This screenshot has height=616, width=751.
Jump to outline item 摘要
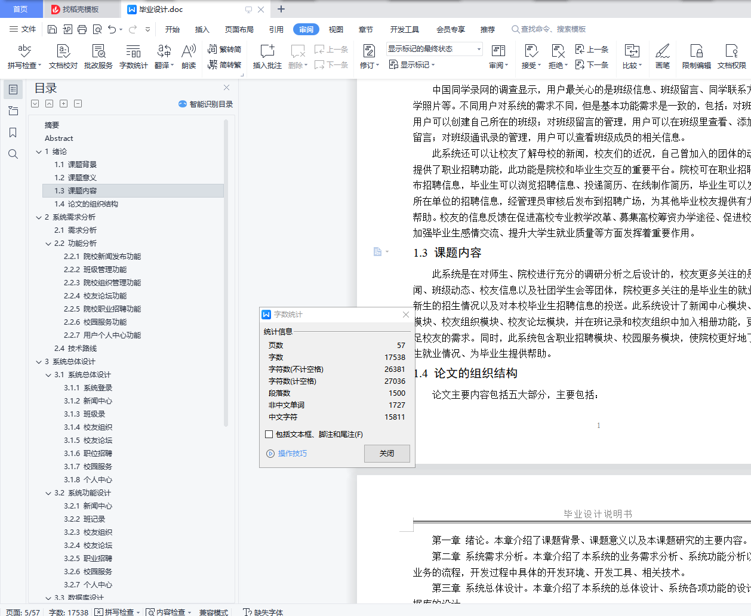(x=52, y=125)
